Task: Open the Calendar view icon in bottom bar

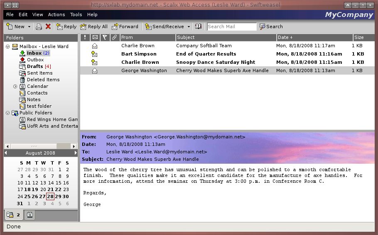Action: coord(30,215)
